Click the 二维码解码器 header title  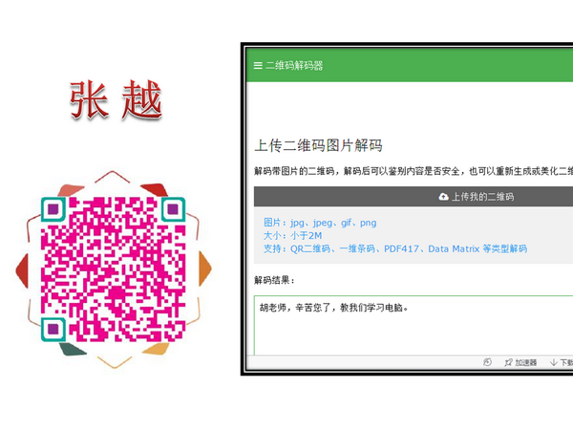[294, 65]
